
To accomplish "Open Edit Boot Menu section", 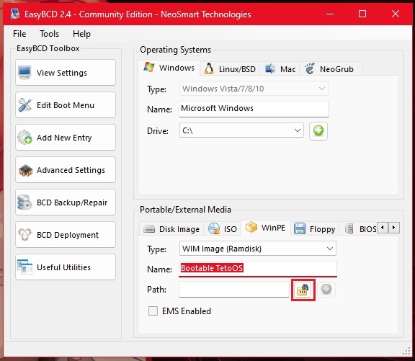I will tap(66, 105).
